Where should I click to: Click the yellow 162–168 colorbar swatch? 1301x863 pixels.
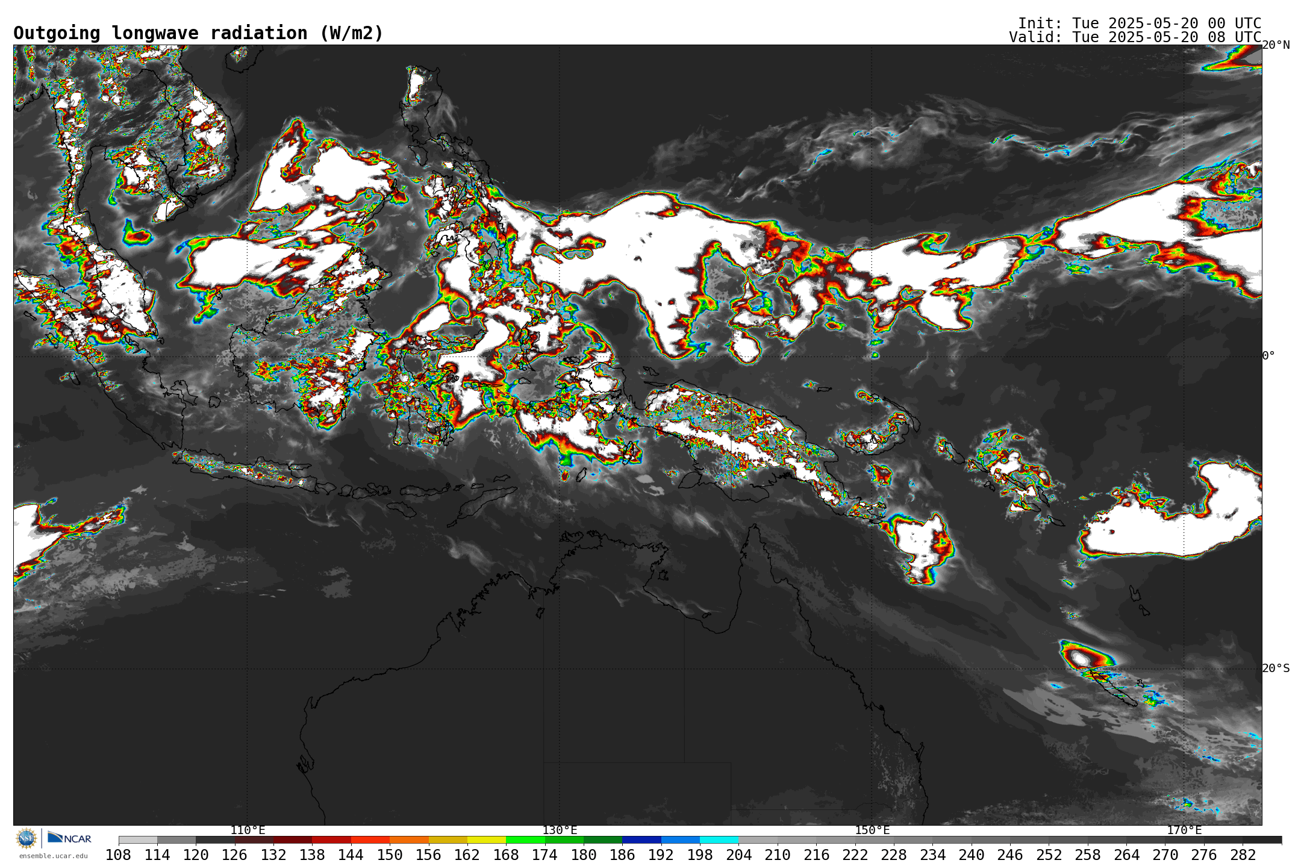tap(487, 840)
